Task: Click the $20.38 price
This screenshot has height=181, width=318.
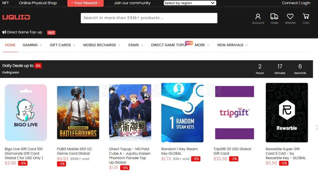Action: pyautogui.click(x=220, y=159)
